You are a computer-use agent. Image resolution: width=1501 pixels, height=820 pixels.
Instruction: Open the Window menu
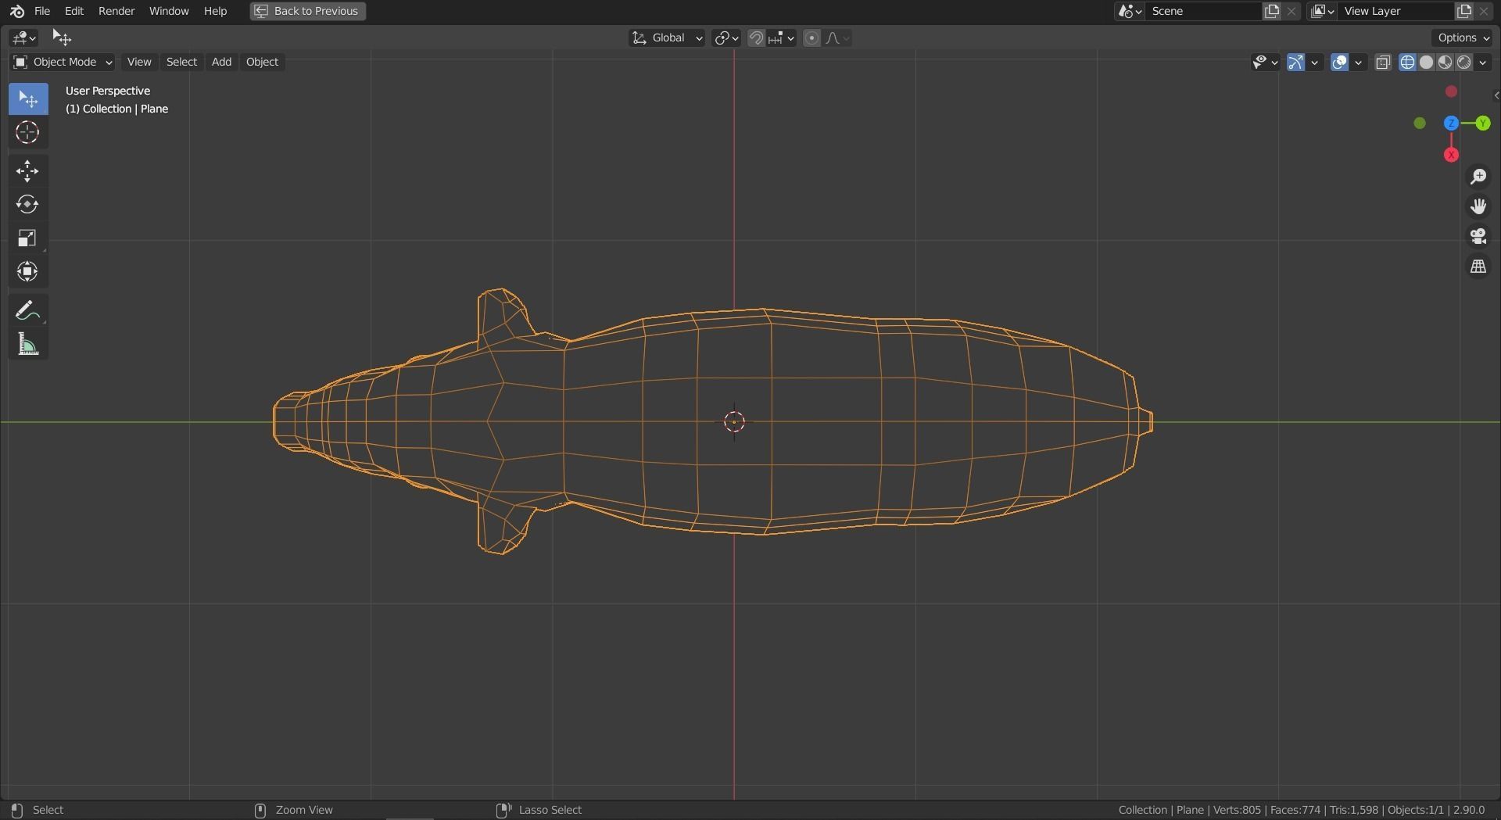(169, 11)
